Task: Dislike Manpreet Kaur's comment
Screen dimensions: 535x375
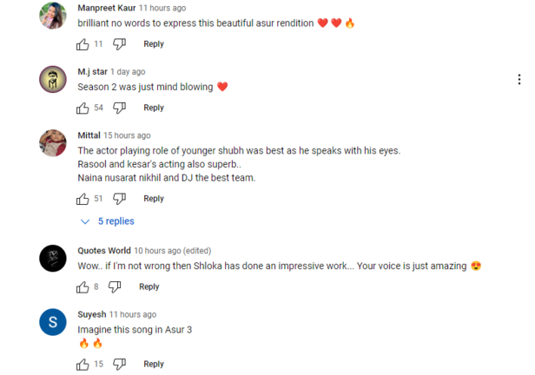Action: point(120,44)
